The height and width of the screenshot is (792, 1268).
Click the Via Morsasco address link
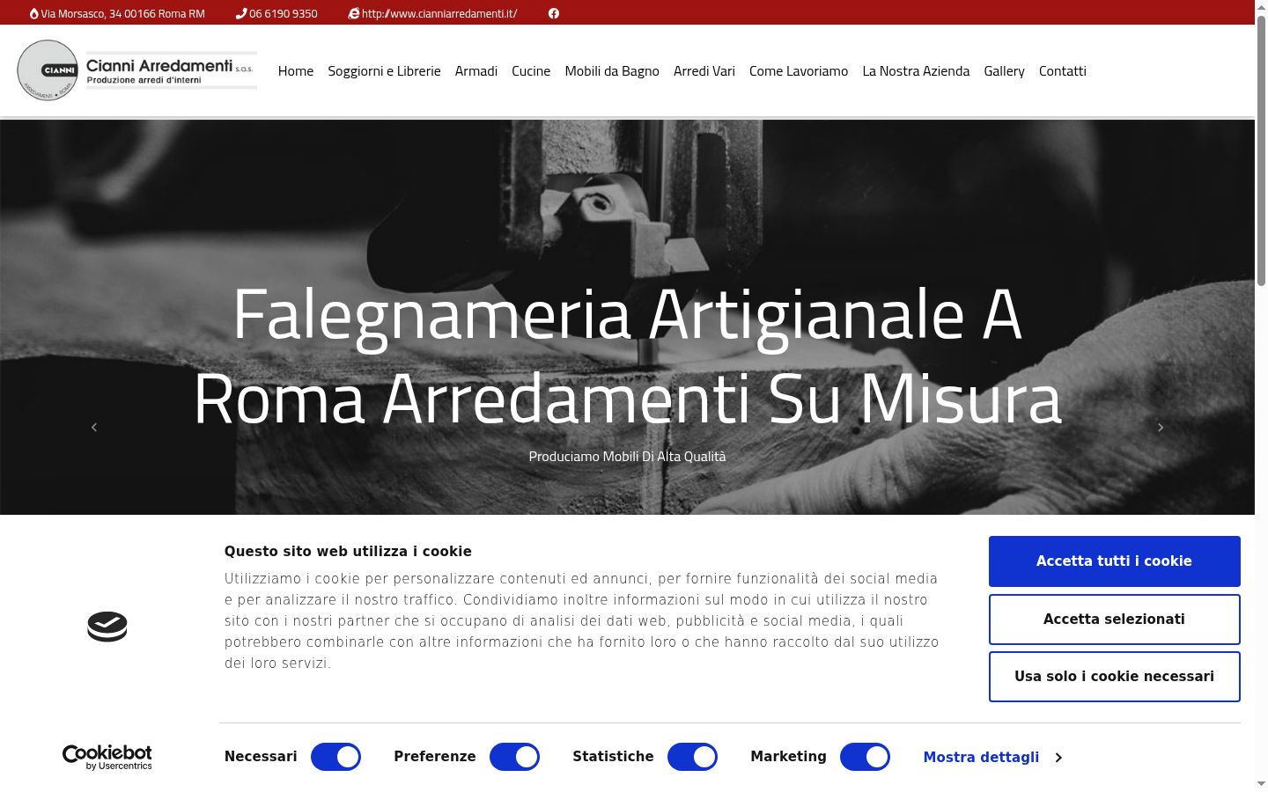122,13
